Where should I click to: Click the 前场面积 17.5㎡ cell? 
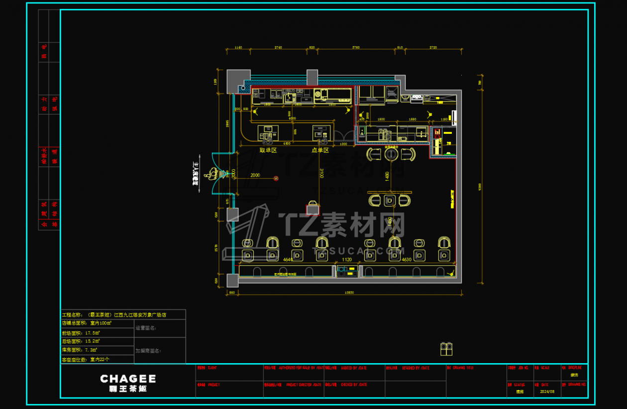(97, 332)
